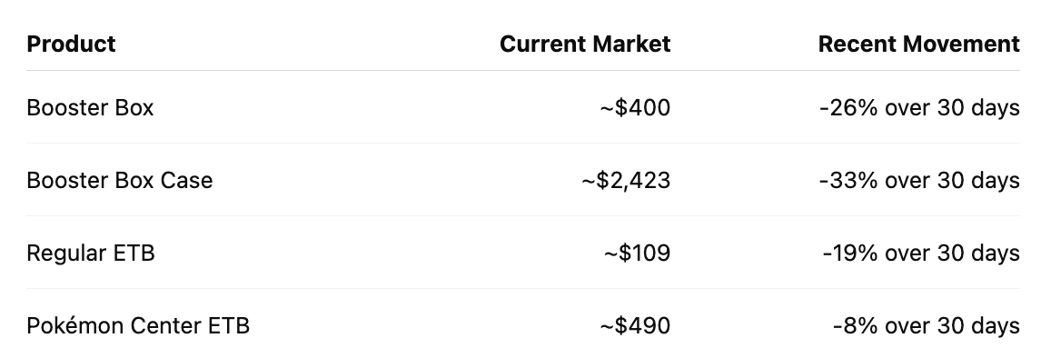Click the Product column header
The width and height of the screenshot is (1041, 358).
point(71,44)
